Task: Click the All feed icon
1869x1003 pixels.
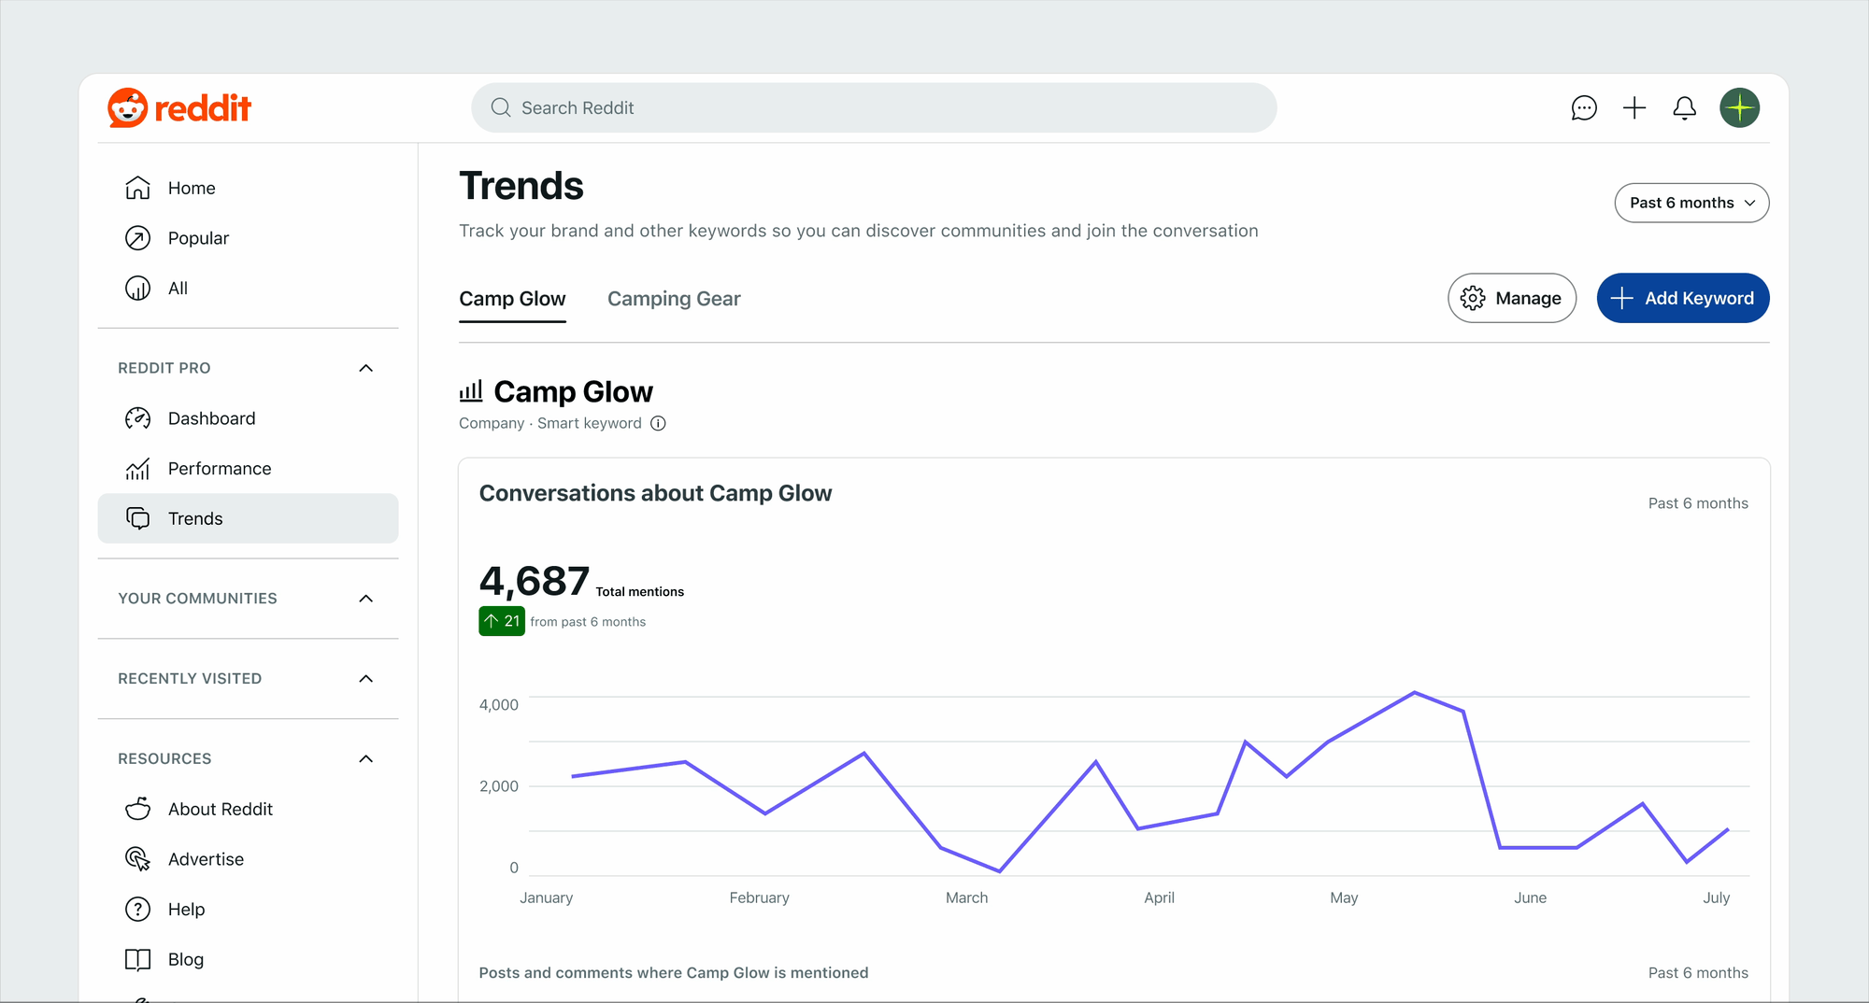Action: (x=136, y=288)
